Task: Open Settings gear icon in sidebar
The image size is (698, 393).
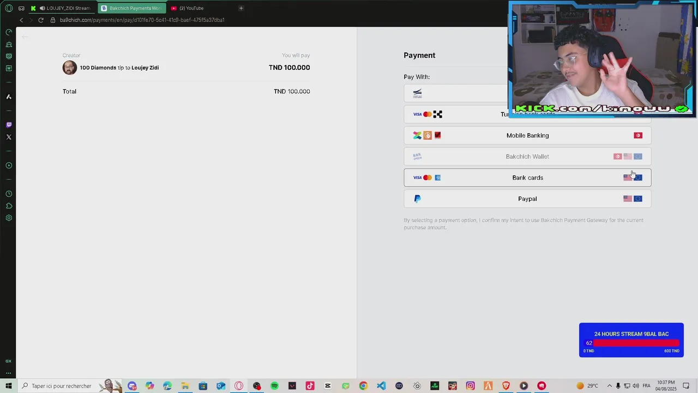Action: click(x=9, y=218)
